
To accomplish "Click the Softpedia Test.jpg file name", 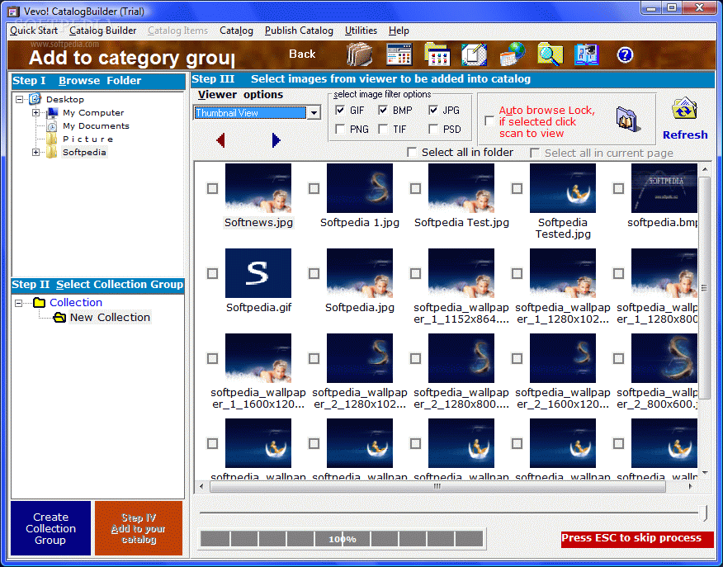I will click(461, 223).
